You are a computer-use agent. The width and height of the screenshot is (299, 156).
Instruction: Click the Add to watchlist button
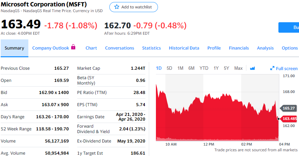click(x=133, y=7)
